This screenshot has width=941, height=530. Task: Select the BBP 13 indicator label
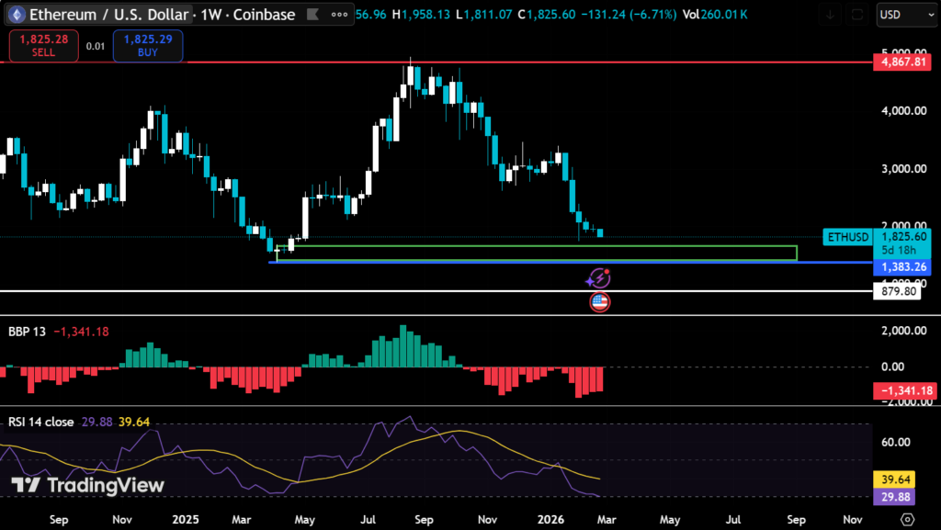[28, 331]
